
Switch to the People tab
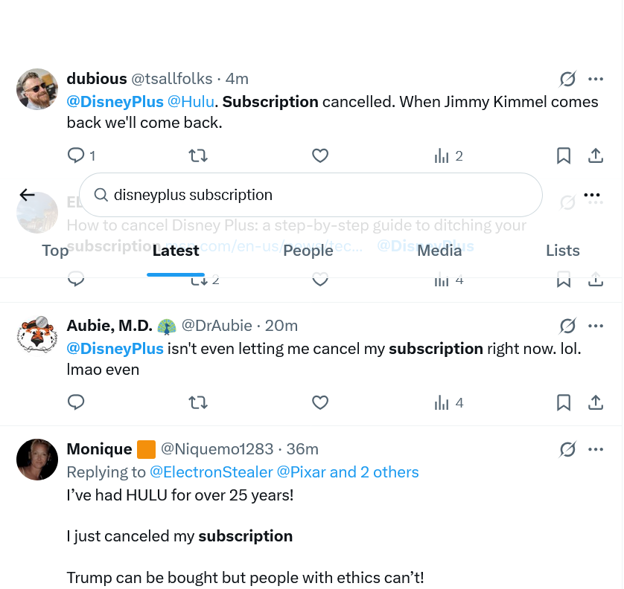click(308, 251)
